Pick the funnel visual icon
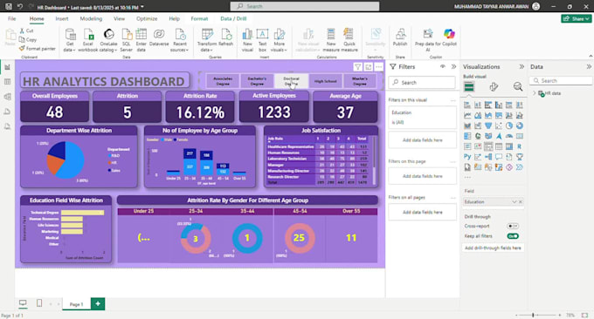 488,126
